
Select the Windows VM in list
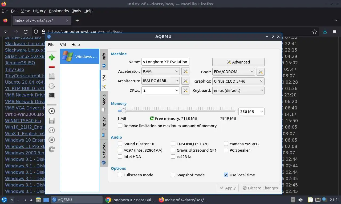click(80, 56)
